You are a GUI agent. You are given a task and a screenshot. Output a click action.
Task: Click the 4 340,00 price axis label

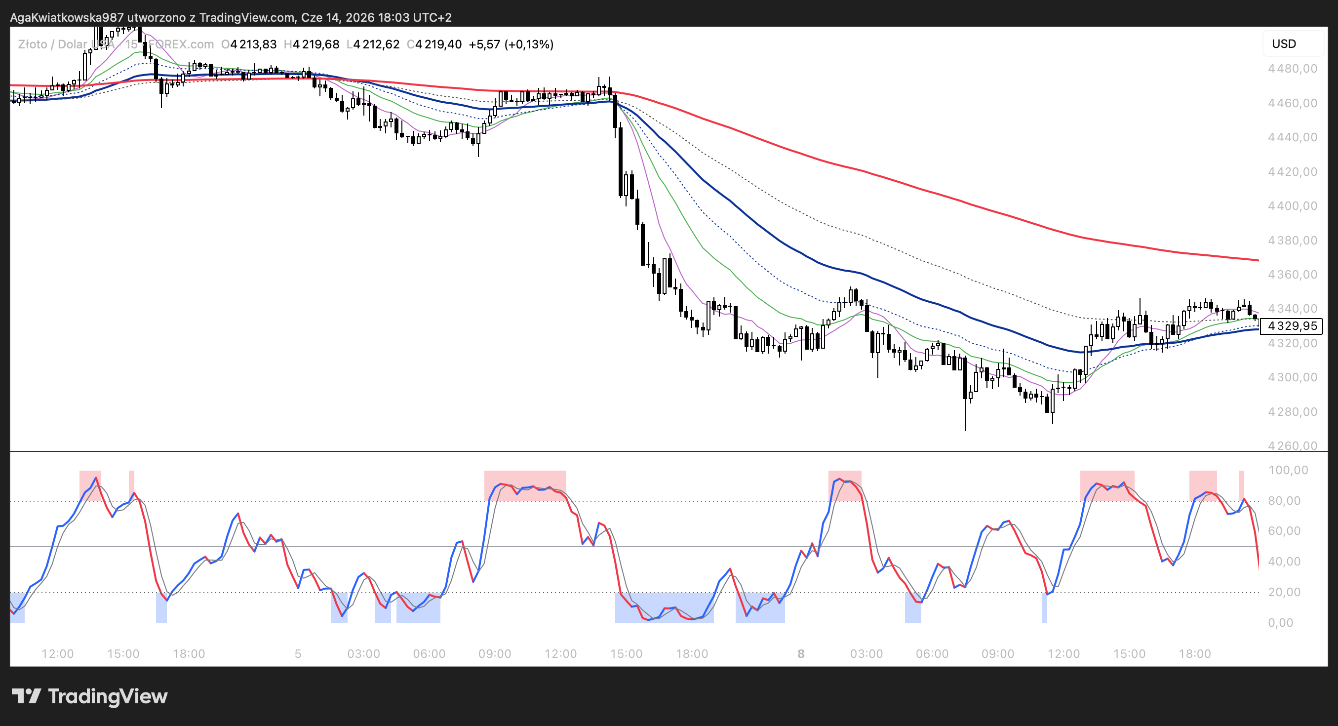pos(1292,309)
